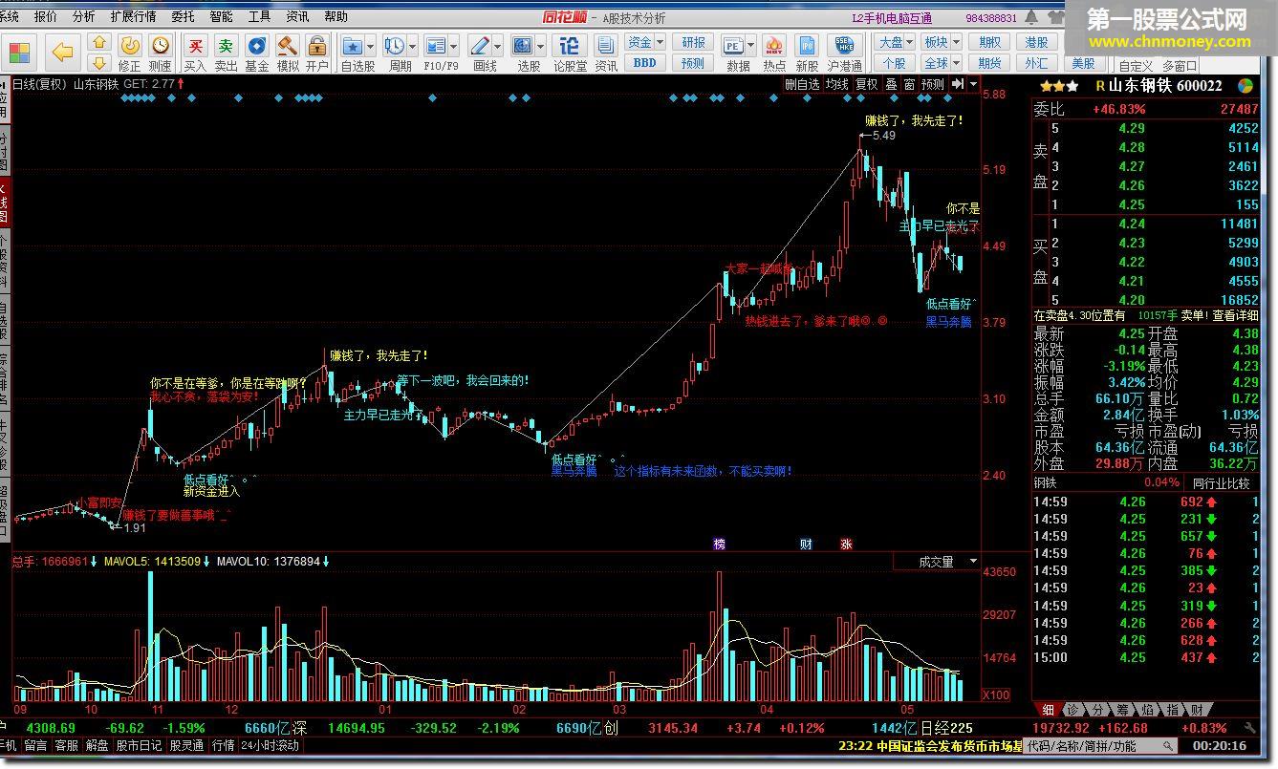This screenshot has width=1278, height=769.
Task: Toggle 窗 window layout on chart
Action: coord(909,84)
